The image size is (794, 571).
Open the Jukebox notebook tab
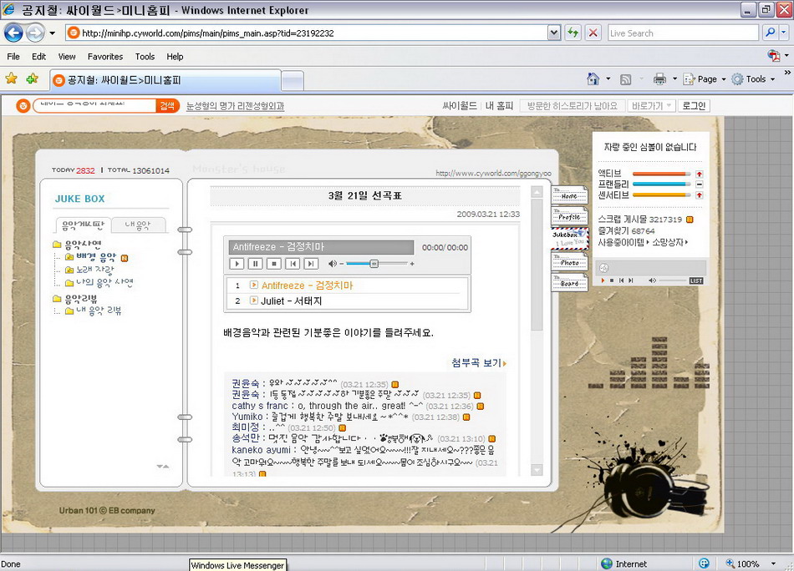[570, 238]
